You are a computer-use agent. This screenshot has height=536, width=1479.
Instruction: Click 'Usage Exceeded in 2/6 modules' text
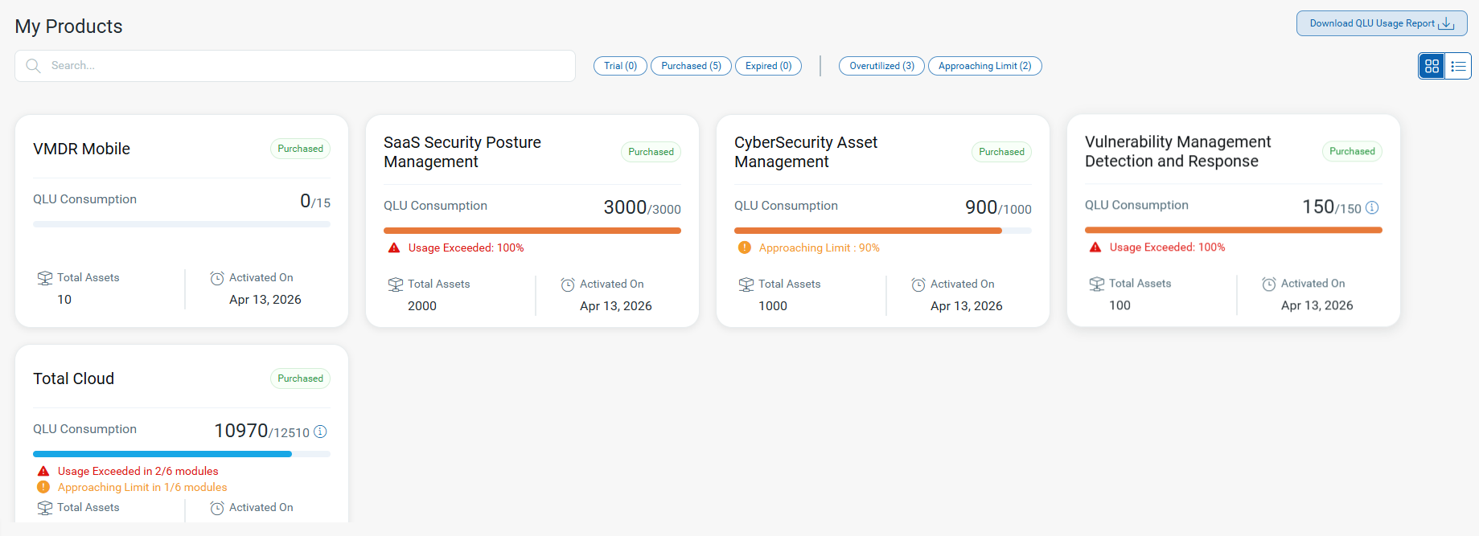click(138, 471)
